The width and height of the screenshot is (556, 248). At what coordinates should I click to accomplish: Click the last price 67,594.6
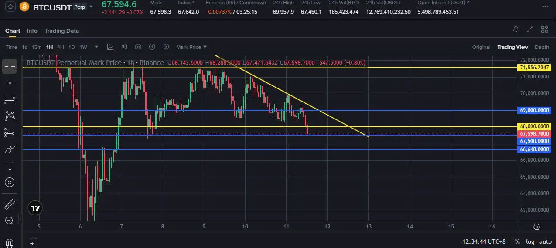(x=119, y=4)
